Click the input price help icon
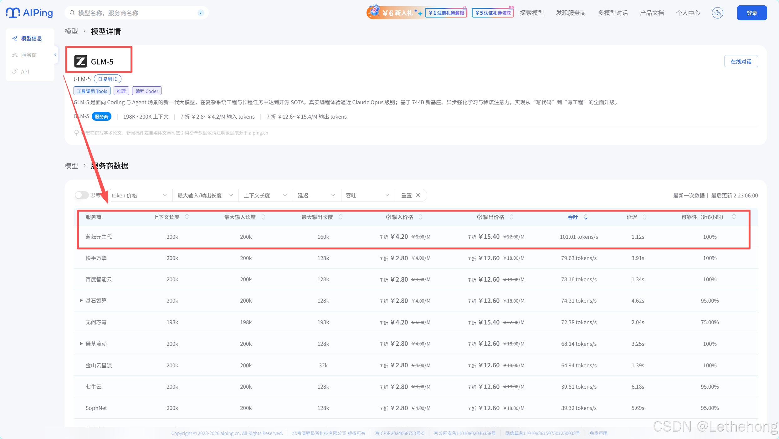779x439 pixels. [x=388, y=217]
